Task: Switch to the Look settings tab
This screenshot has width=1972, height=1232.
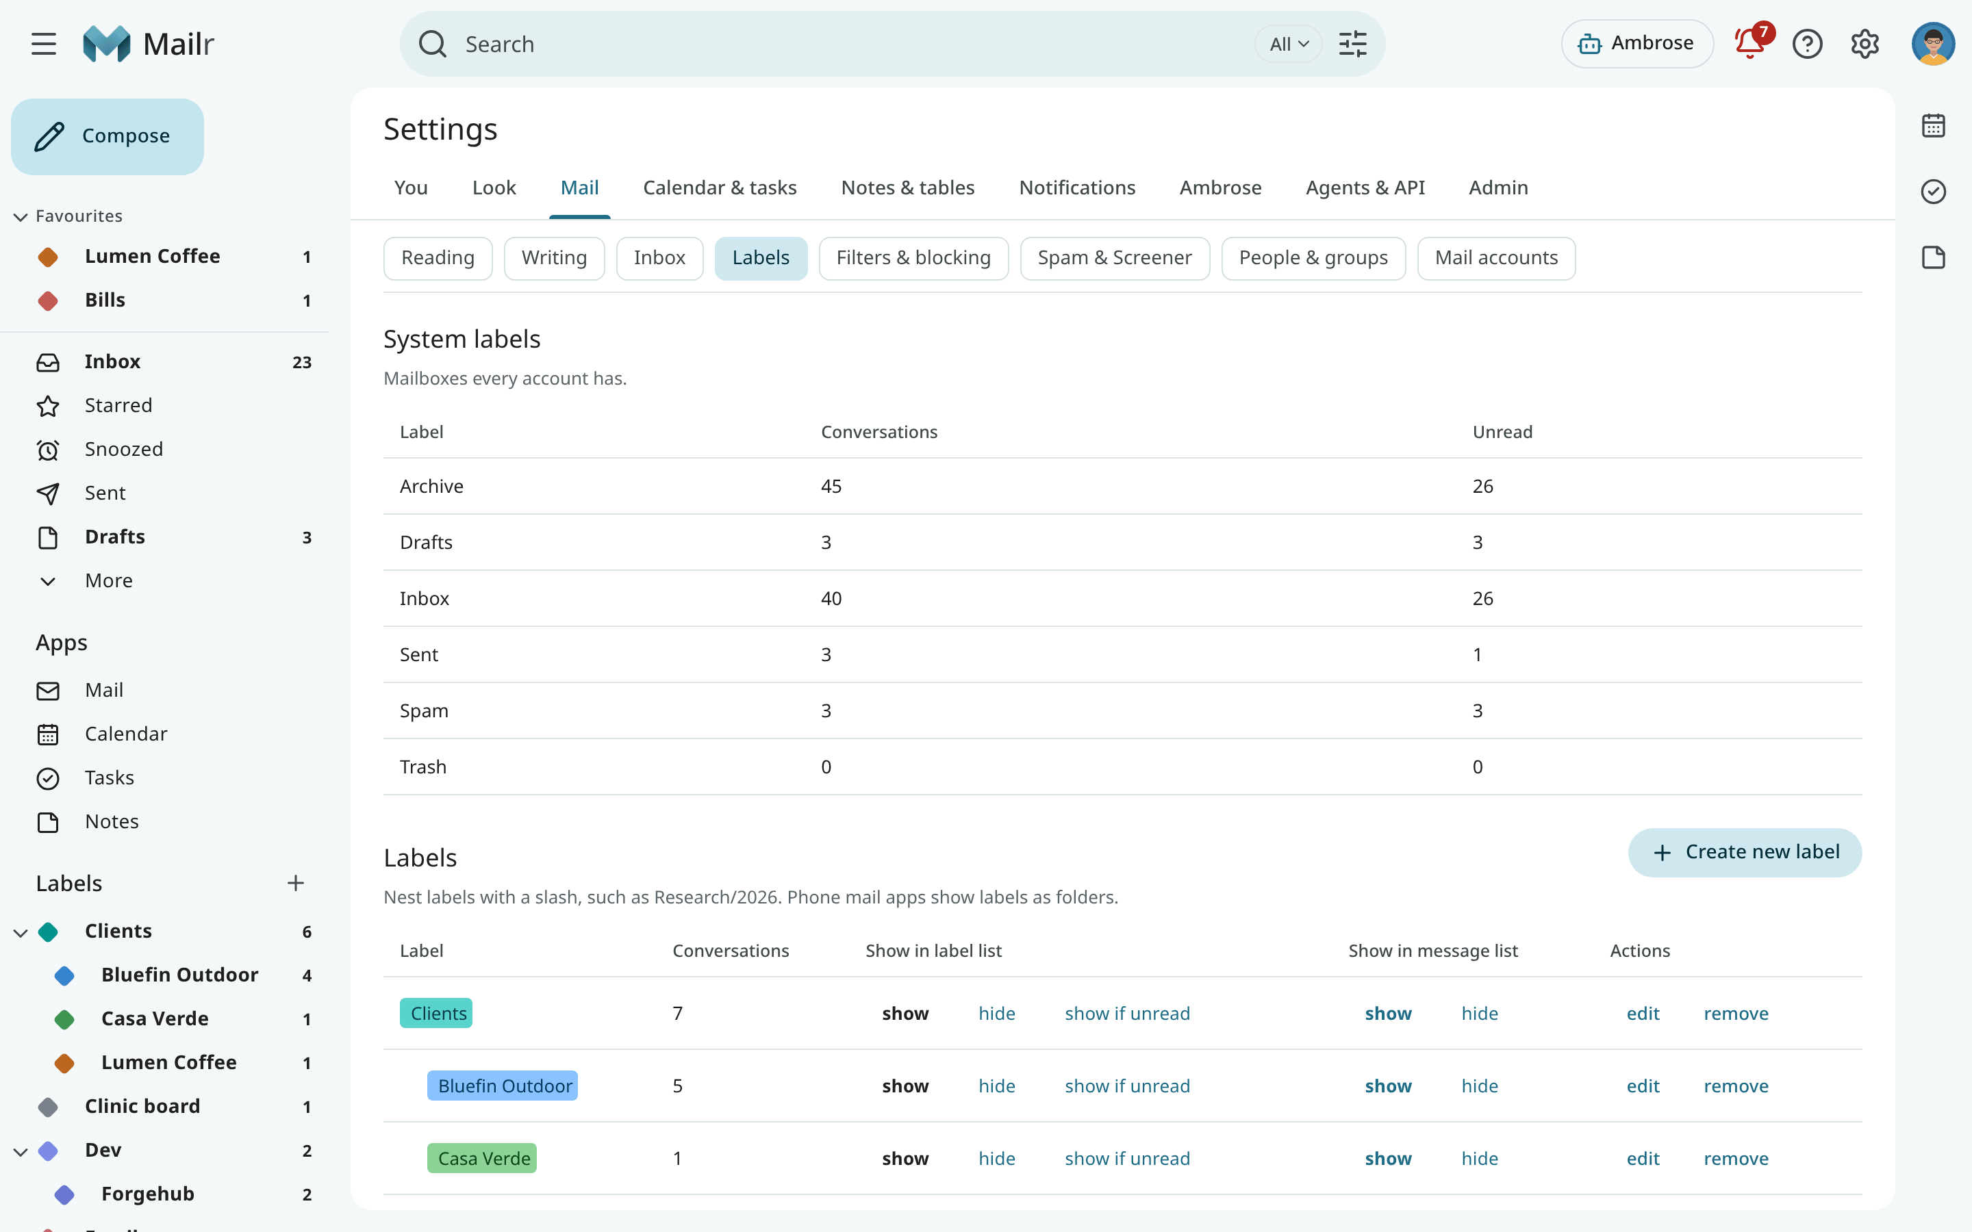Action: pyautogui.click(x=494, y=188)
